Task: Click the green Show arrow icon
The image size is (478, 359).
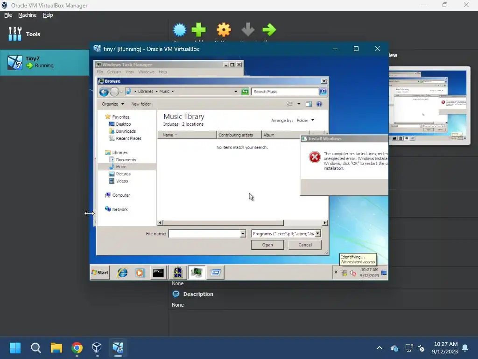Action: point(269,30)
